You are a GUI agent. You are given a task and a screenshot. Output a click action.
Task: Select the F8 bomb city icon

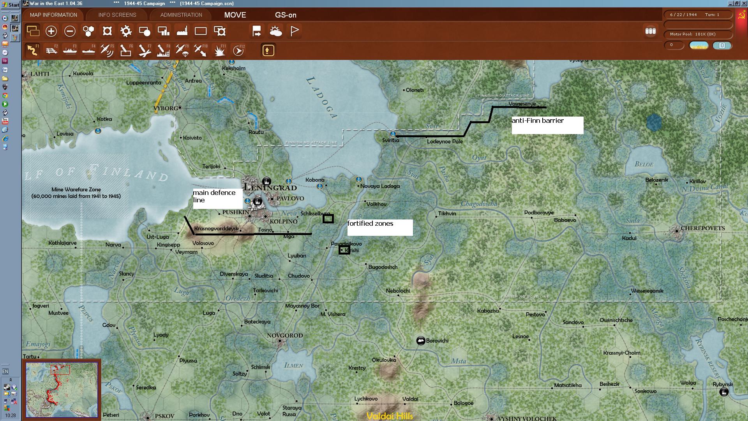pos(163,51)
